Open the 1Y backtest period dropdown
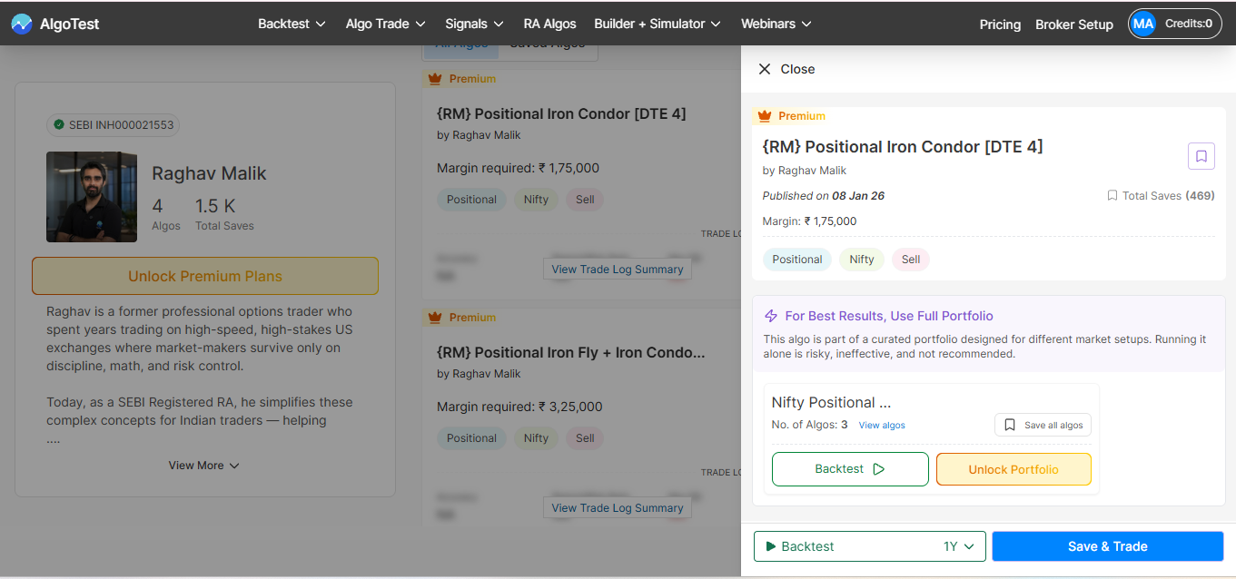Viewport: 1236px width, 579px height. click(x=958, y=546)
